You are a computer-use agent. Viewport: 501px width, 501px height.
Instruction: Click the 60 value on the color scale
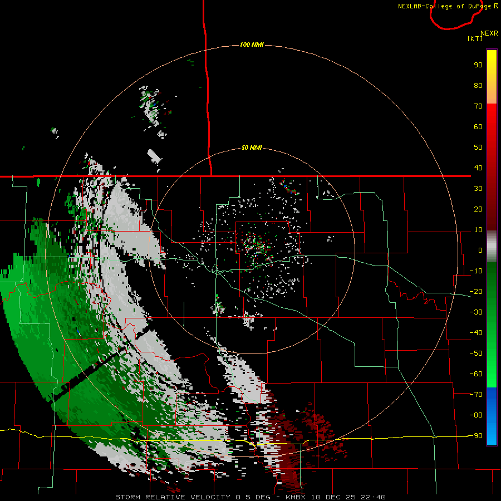point(478,127)
